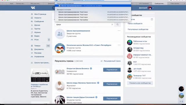Click the Товары counter badge 118
Screen dimensions: 186x105
[x=48, y=46]
